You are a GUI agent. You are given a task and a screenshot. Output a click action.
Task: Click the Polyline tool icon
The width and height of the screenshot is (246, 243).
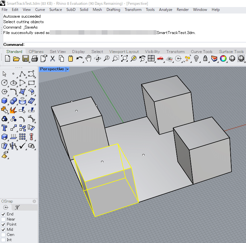point(22,74)
